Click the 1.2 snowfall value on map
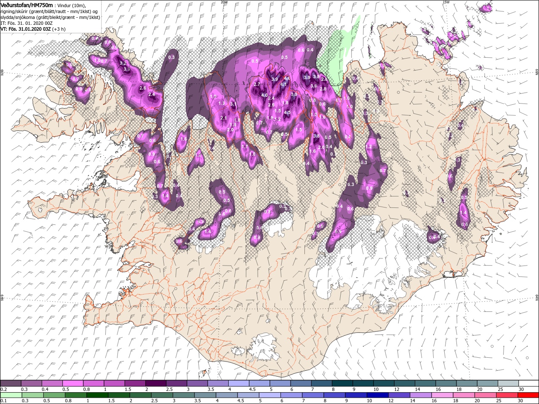This screenshot has height=404, width=539. point(369,146)
